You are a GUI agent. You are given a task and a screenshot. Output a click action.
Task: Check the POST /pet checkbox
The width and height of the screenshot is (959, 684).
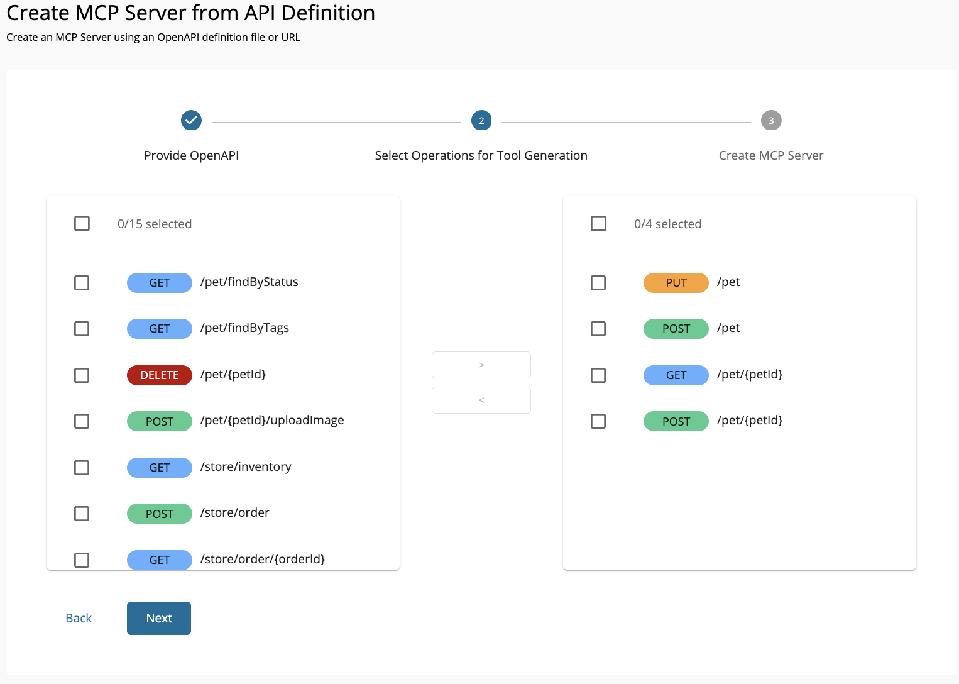tap(598, 328)
